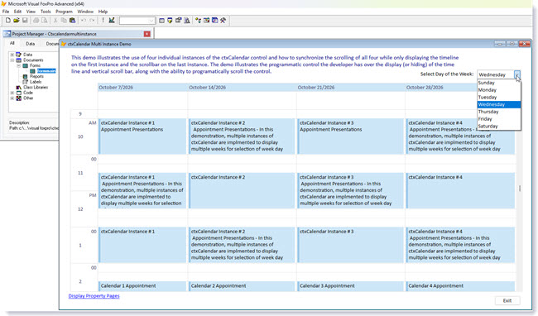Open the View menu
This screenshot has height=316, width=538.
pos(31,12)
